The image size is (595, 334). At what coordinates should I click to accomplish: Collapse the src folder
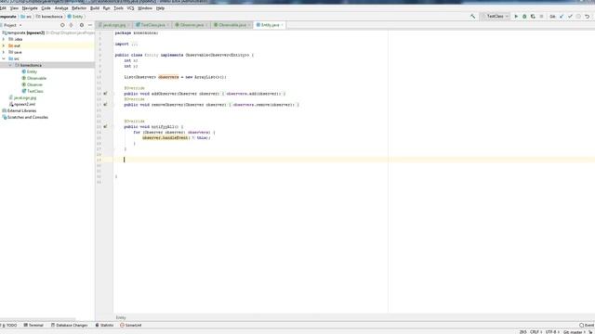click(x=4, y=58)
